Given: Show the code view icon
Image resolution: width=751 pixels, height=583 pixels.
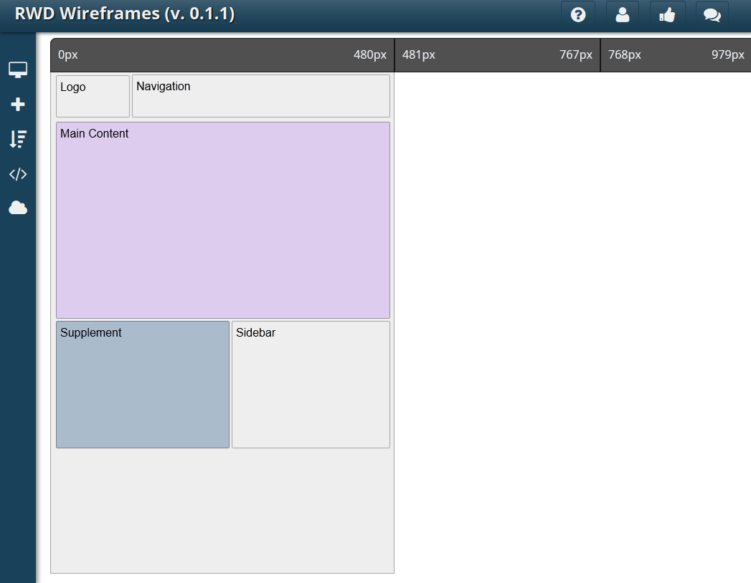Looking at the screenshot, I should pos(18,174).
